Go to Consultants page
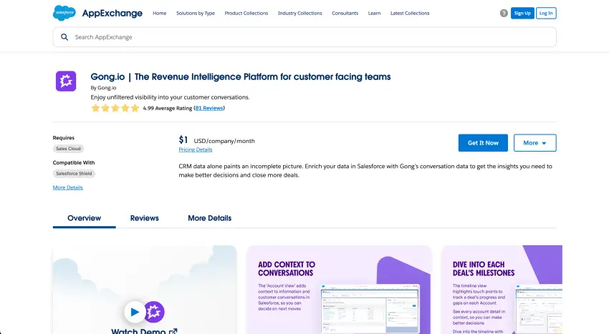Viewport: 609px width, 334px height. point(345,13)
